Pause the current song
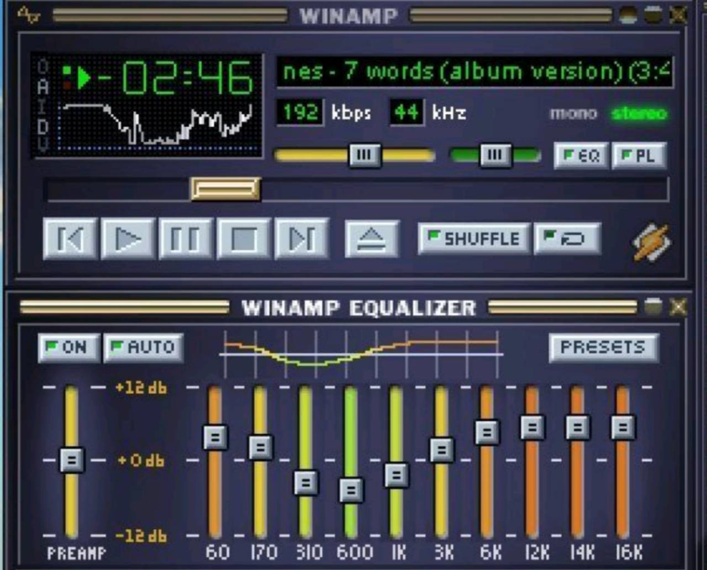This screenshot has height=570, width=707. [x=185, y=239]
